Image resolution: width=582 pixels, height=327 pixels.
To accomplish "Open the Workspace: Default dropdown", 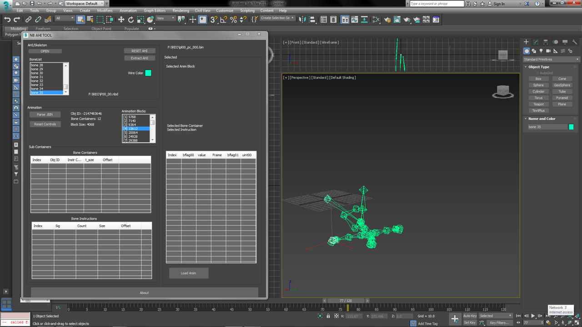I will (x=85, y=4).
